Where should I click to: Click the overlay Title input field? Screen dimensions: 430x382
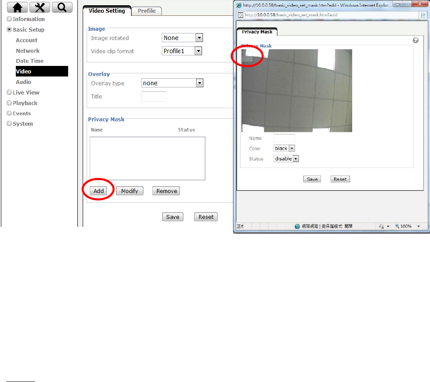(x=154, y=96)
